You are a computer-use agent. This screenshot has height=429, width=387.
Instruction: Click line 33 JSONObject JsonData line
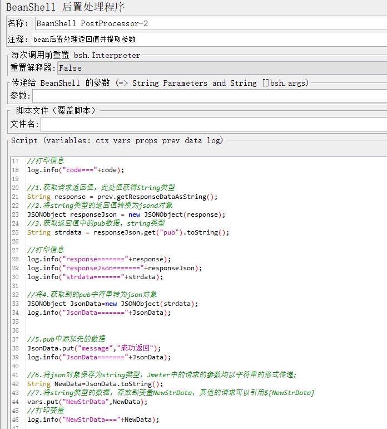[x=112, y=304]
